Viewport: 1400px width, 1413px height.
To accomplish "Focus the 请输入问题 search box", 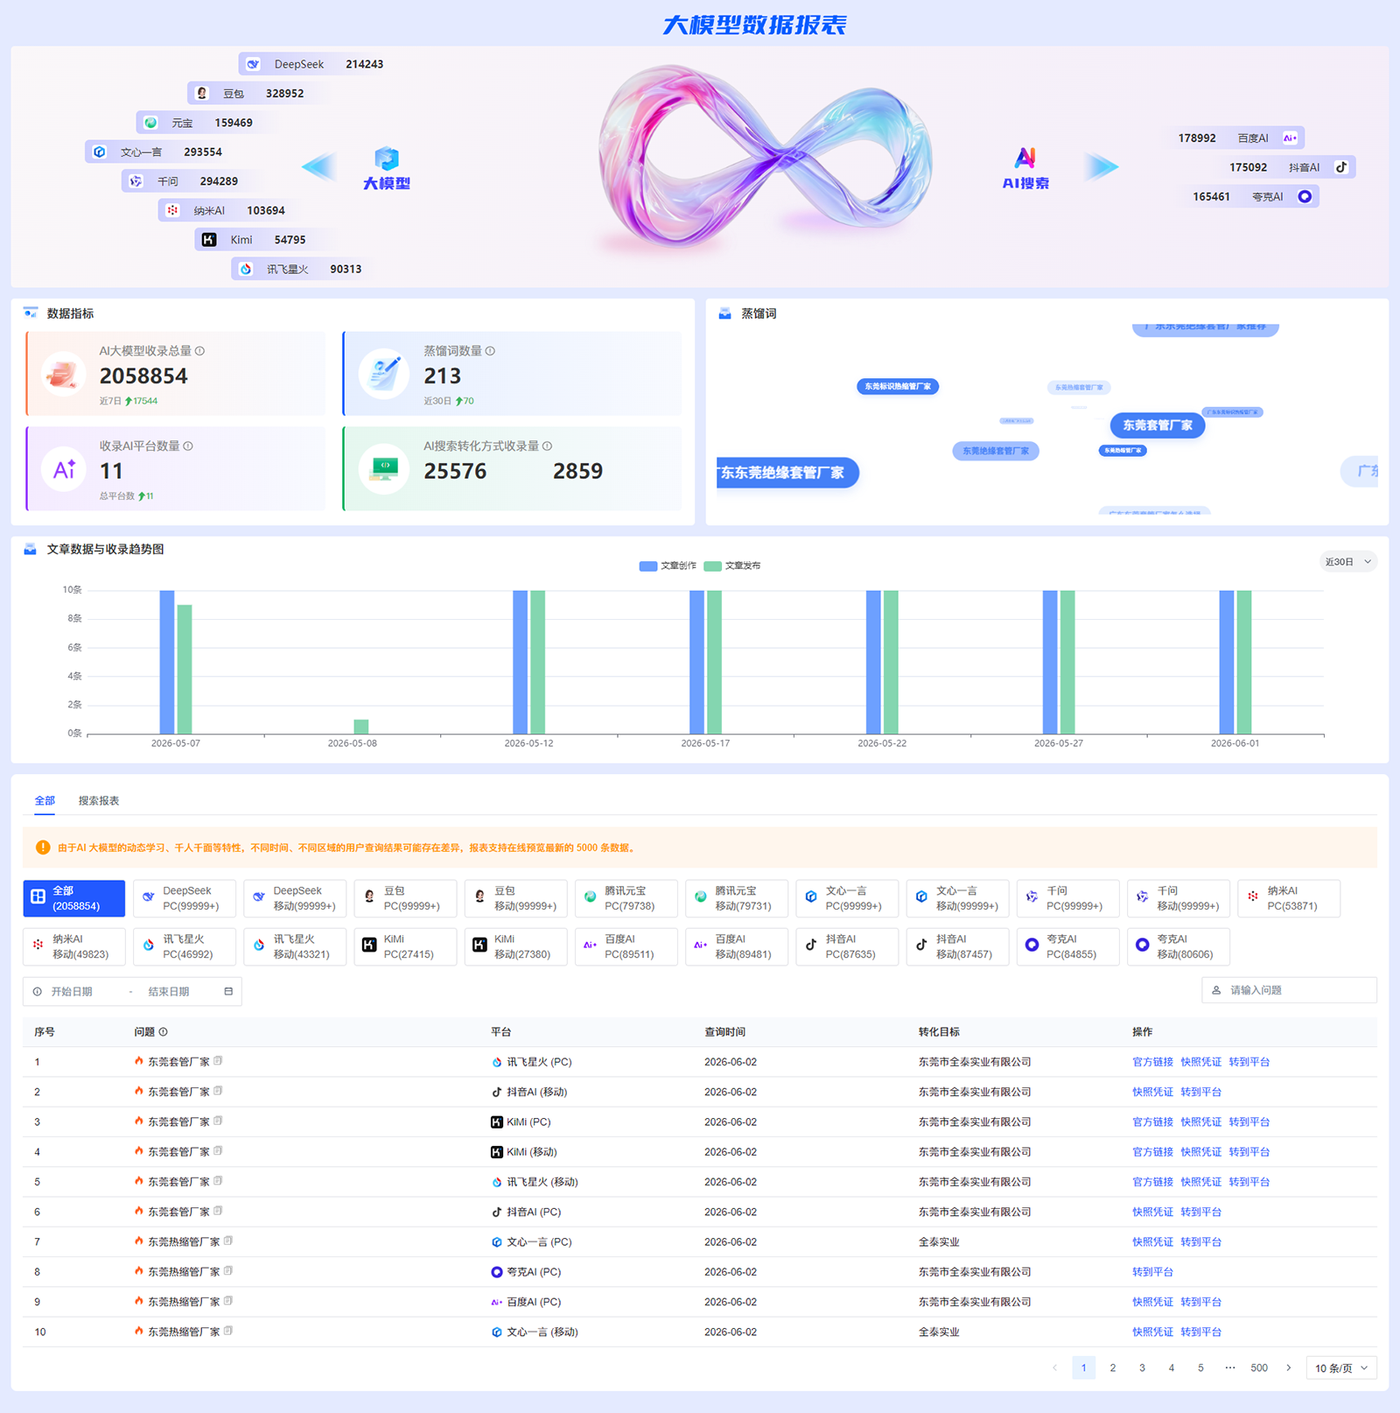I will point(1290,990).
